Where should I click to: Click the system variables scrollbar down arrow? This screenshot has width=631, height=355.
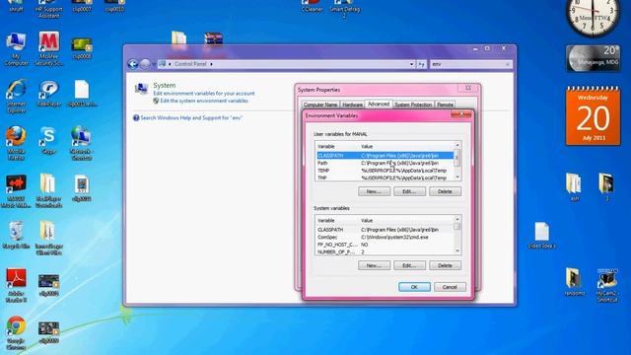coord(457,251)
